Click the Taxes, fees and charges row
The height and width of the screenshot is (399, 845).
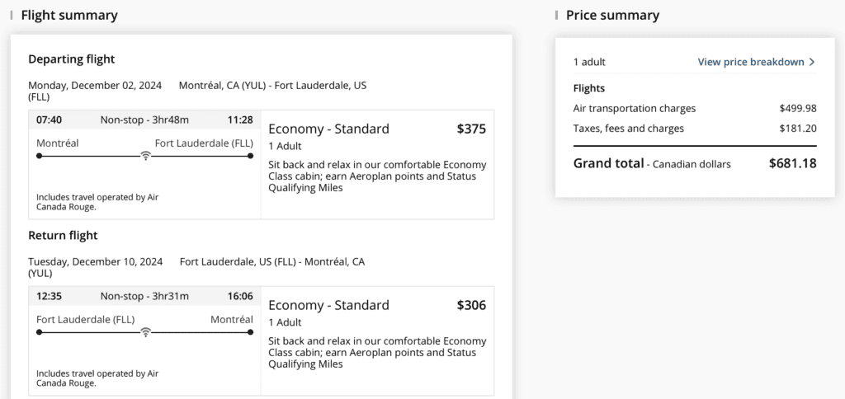click(x=629, y=129)
